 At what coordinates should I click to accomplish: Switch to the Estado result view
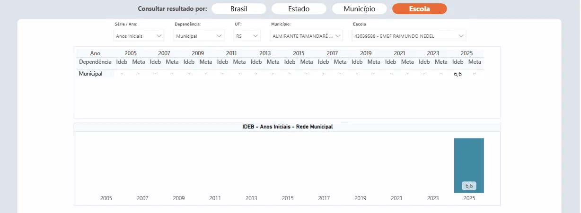(299, 9)
